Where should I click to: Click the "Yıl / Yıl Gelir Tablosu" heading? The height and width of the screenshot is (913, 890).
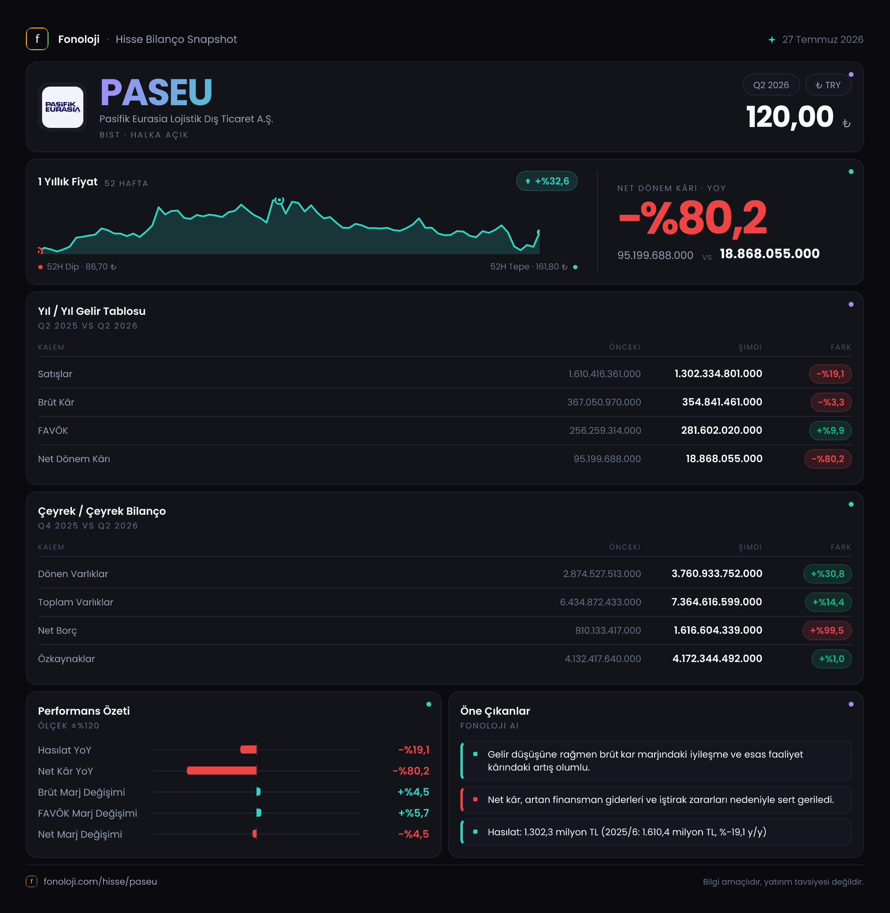(91, 311)
